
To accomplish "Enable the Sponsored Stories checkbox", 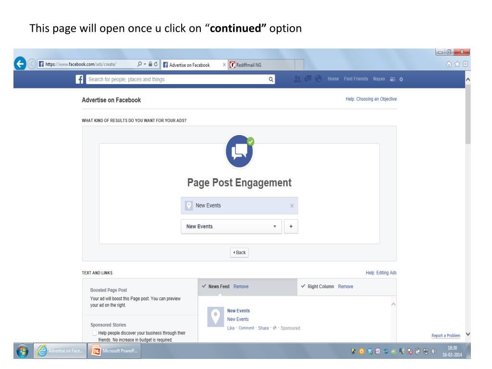I will pos(94,333).
